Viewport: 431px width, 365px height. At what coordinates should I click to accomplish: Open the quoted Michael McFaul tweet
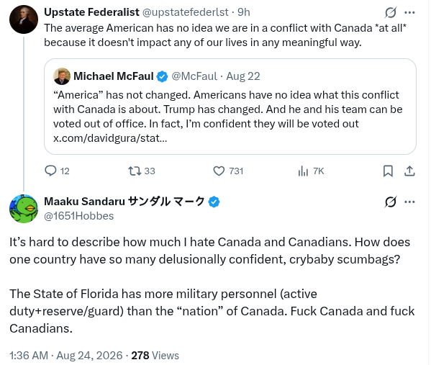pos(230,107)
